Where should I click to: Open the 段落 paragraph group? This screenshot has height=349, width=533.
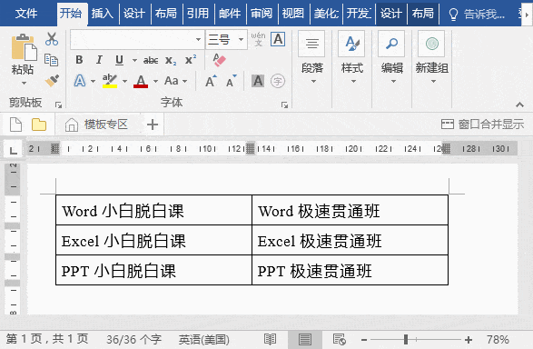[x=311, y=58]
